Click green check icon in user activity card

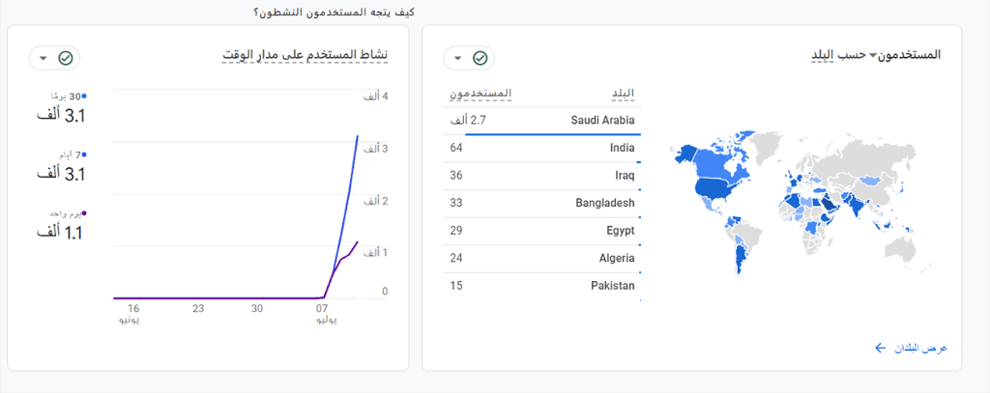[65, 58]
